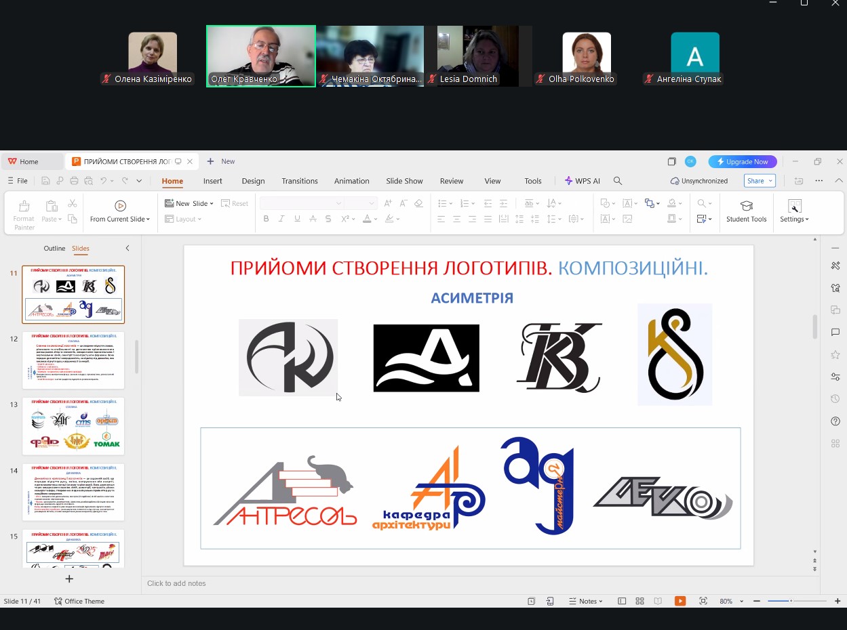The height and width of the screenshot is (630, 847).
Task: Open the Transitions ribbon tab
Action: 299,181
